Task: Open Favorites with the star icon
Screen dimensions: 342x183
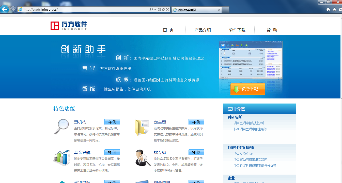Action: (x=334, y=10)
